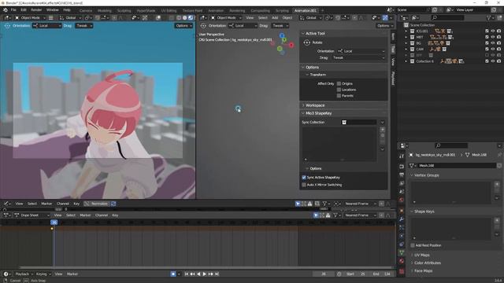Open the Render menu
The height and width of the screenshot is (283, 504).
pyautogui.click(x=36, y=10)
